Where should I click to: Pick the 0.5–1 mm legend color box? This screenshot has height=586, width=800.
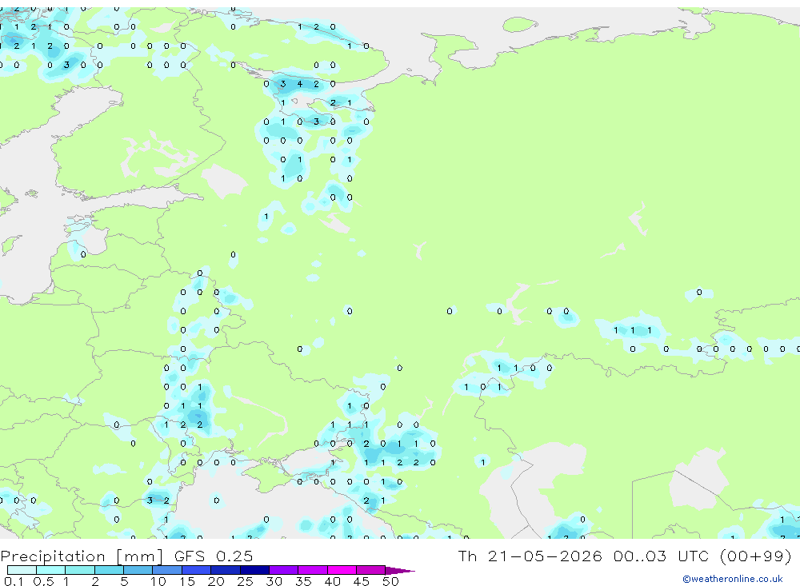pos(51,570)
